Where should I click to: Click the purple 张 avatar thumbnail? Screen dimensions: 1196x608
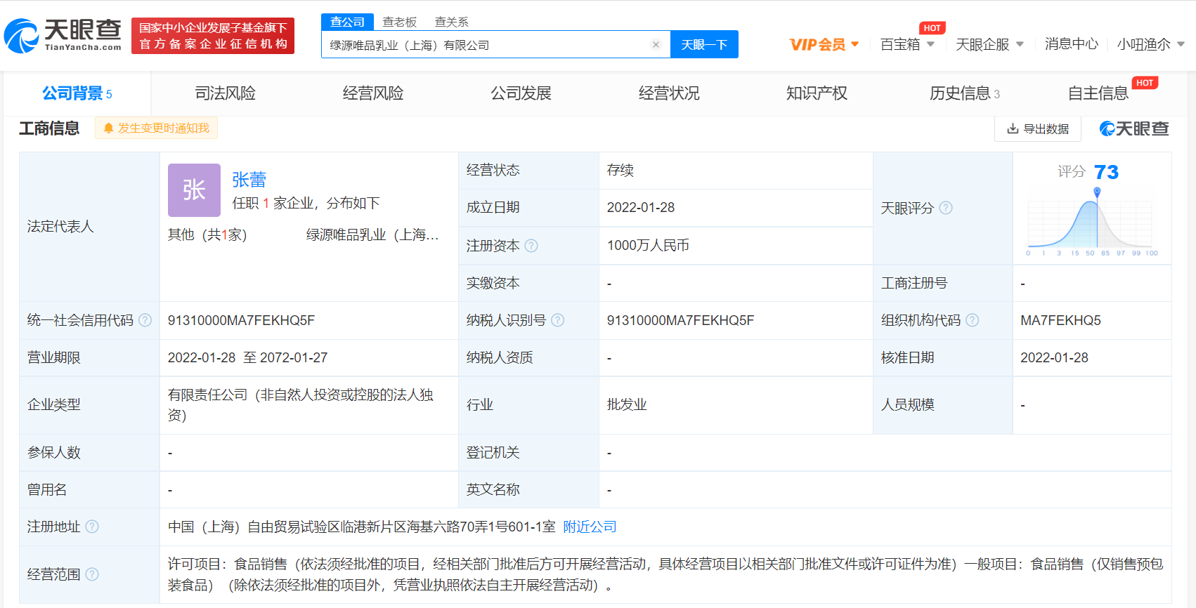194,190
